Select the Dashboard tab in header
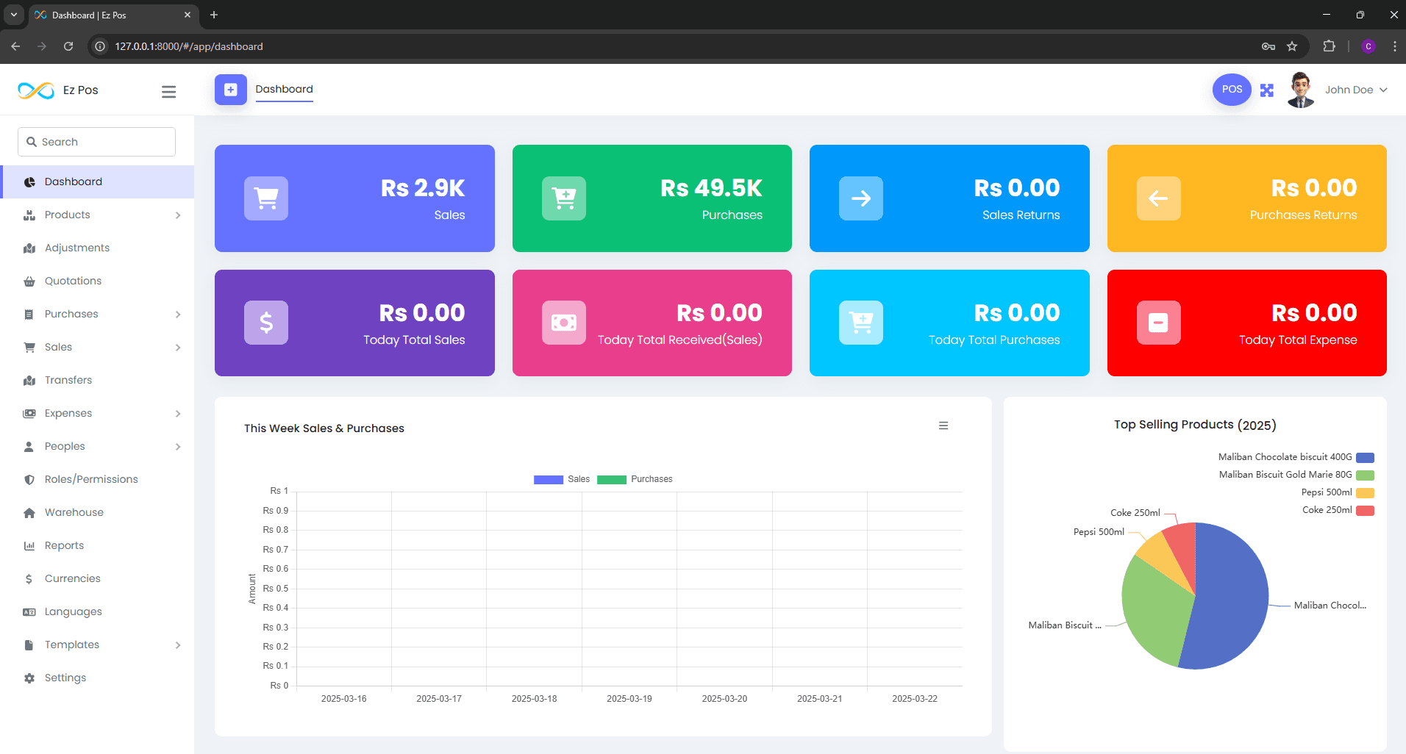This screenshot has width=1406, height=754. click(x=284, y=89)
